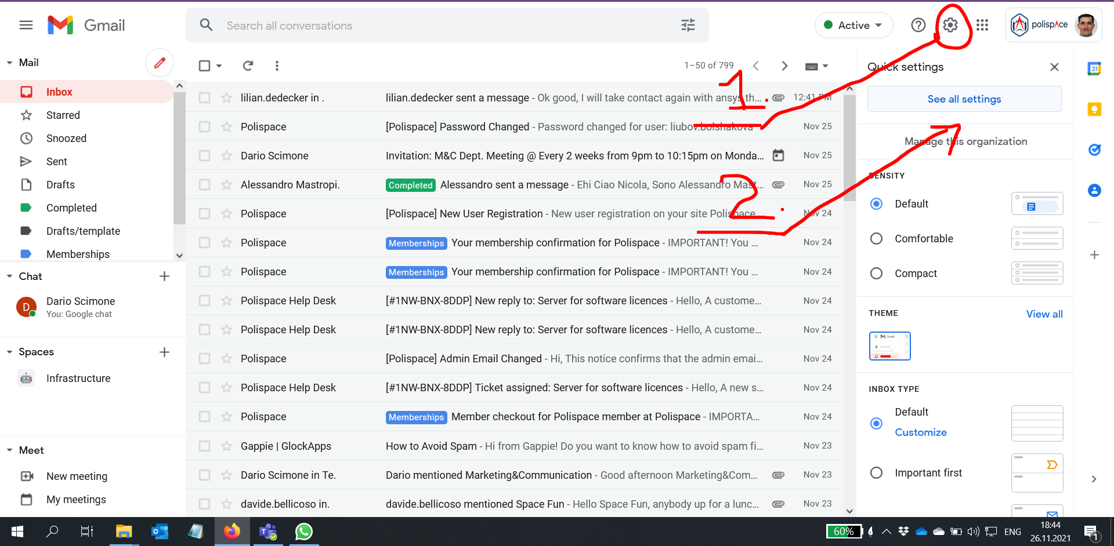Check the Admin Email Changed email checkbox

[204, 358]
